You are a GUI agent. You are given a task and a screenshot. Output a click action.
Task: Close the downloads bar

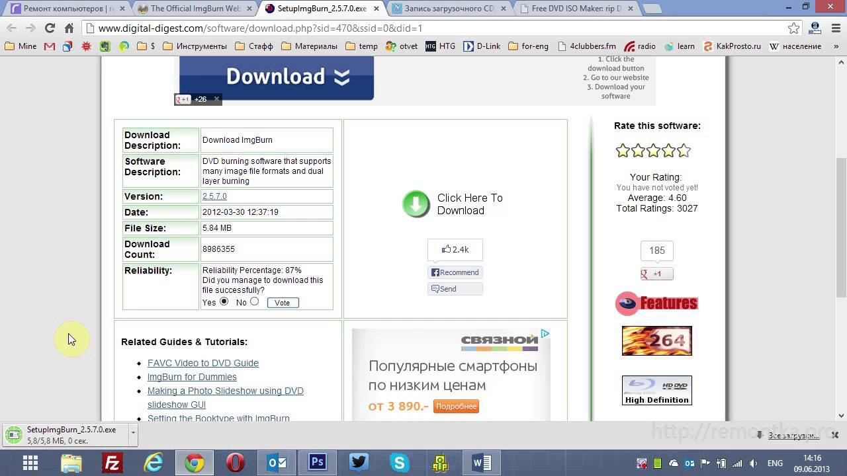(x=835, y=435)
